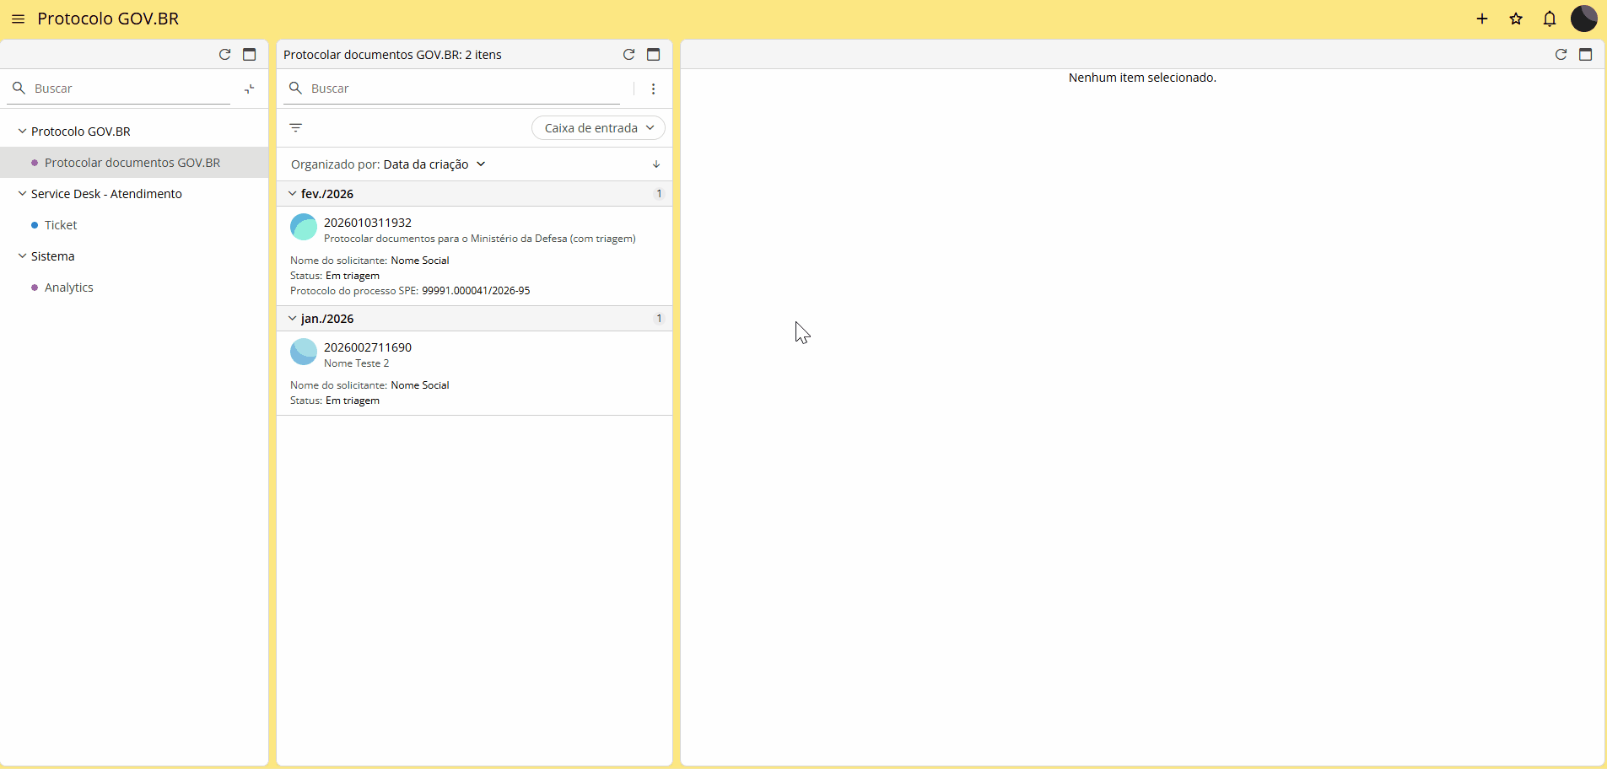Collapse the fev./2026 group
Viewport: 1607px width, 769px height.
pos(292,194)
